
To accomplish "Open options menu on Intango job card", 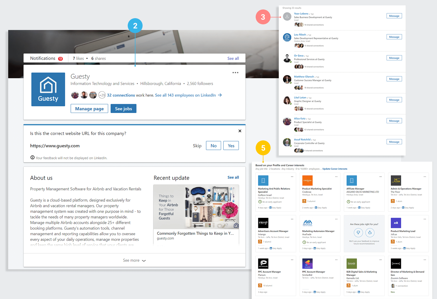I will point(292,219).
